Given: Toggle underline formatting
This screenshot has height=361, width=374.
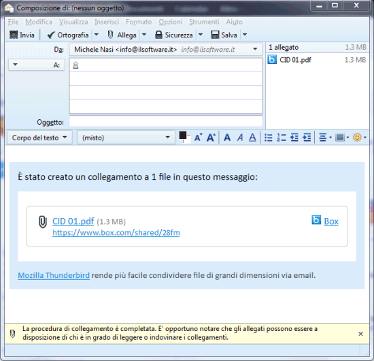Looking at the screenshot, I should click(252, 138).
